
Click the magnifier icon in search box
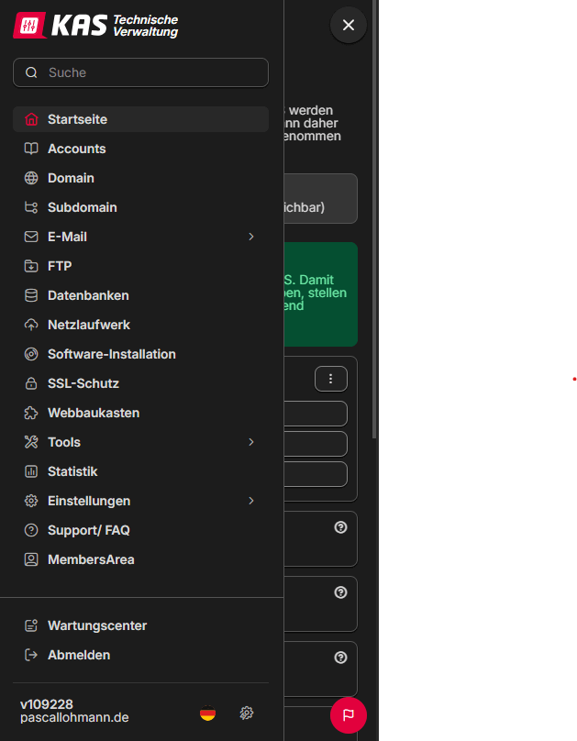pos(31,72)
